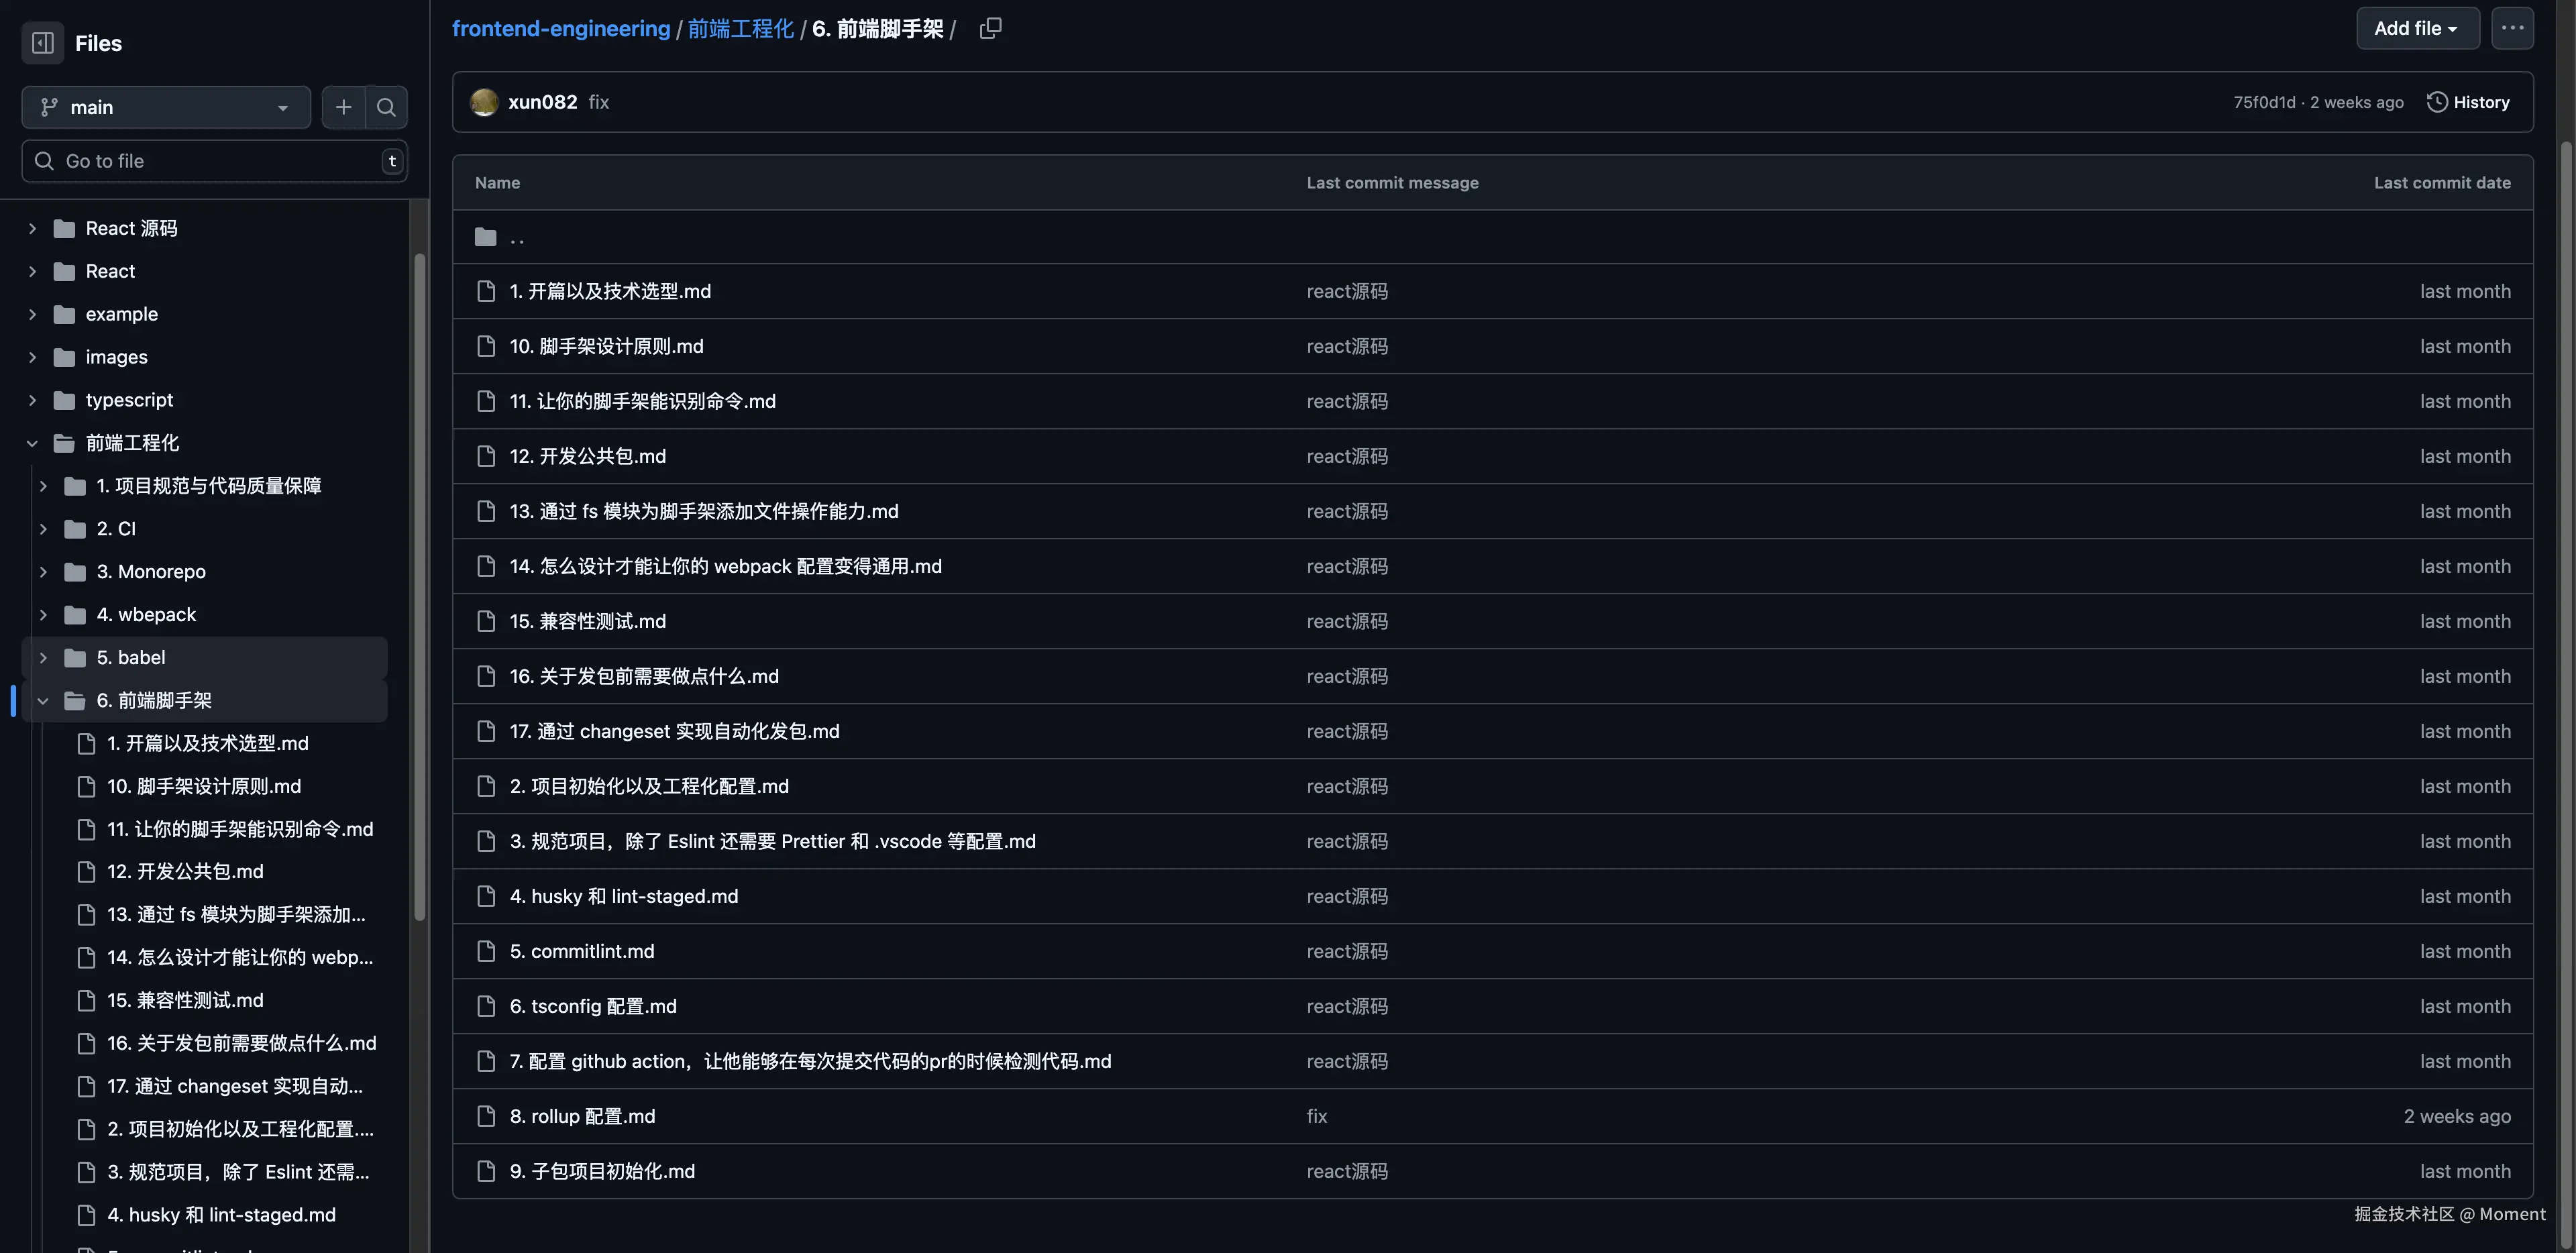Open parent directory folder icon row
The height and width of the screenshot is (1253, 2576).
[486, 237]
